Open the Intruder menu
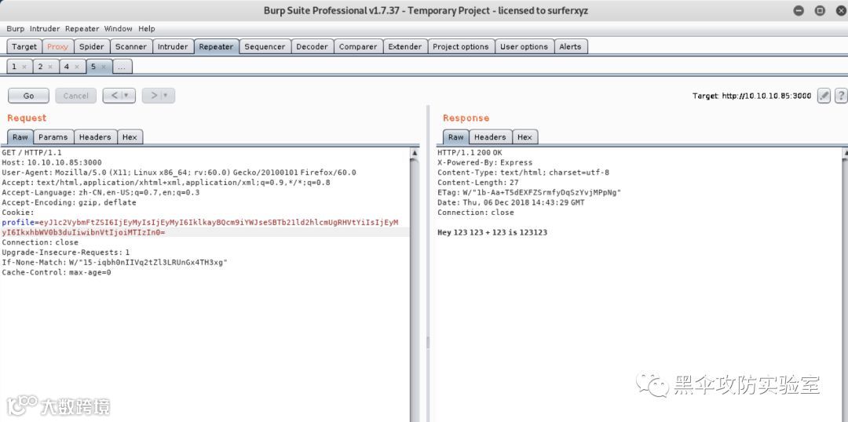The height and width of the screenshot is (422, 848). point(45,29)
